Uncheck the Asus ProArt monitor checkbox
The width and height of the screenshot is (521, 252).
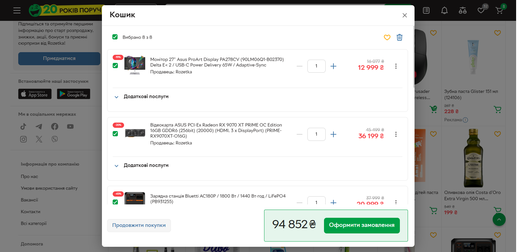pos(115,66)
